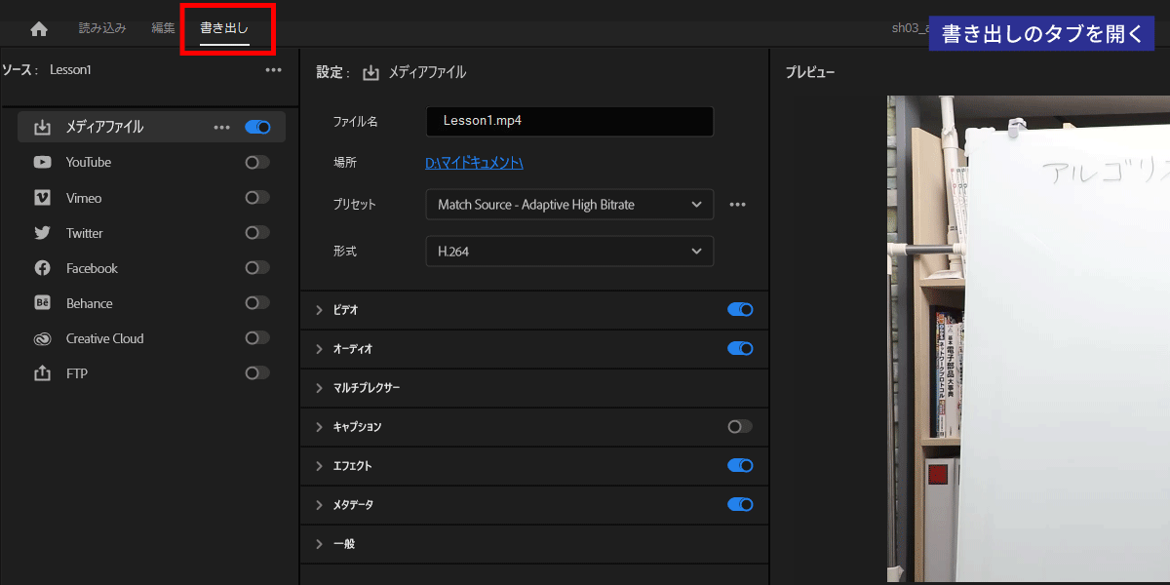Click the Vimeo icon in destination list
This screenshot has width=1170, height=585.
tap(42, 198)
